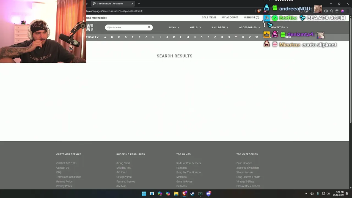Click the page scrollbar down arrow
Viewport: 352px width, 198px height.
[x=350, y=188]
